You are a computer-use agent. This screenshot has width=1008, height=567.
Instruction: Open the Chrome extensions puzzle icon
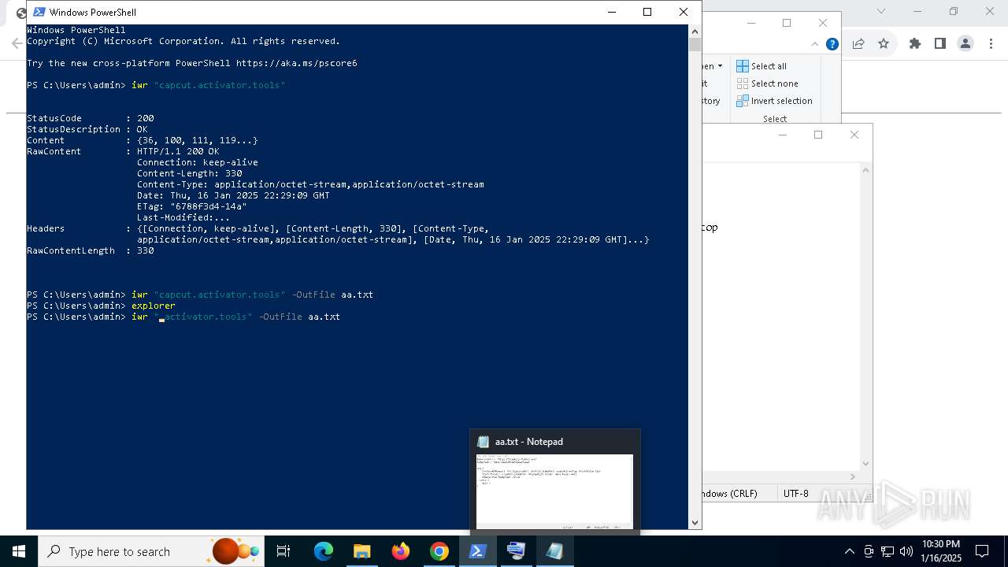[x=914, y=44]
